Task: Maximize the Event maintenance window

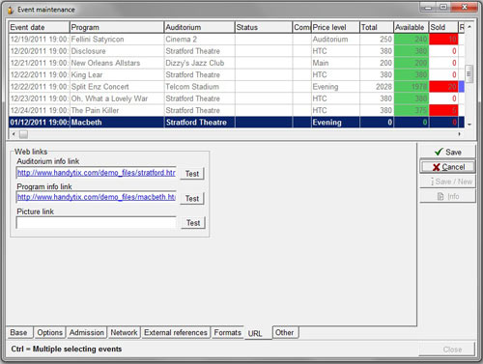Action: (443, 7)
